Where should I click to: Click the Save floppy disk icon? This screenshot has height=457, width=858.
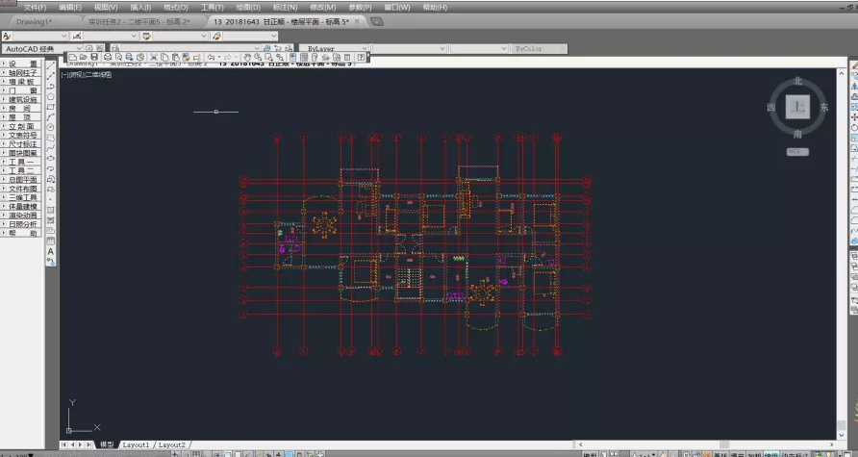coord(94,57)
